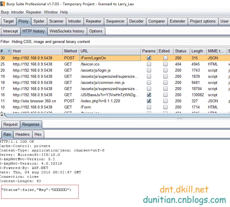
Task: Select the Intercept sub-tab
Action: pyautogui.click(x=10, y=31)
